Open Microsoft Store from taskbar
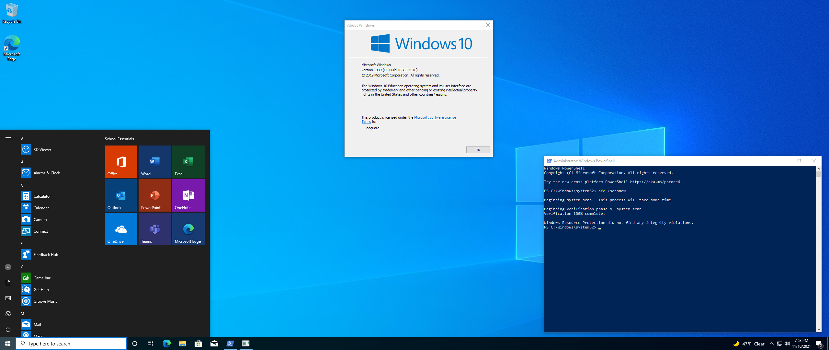 point(198,344)
